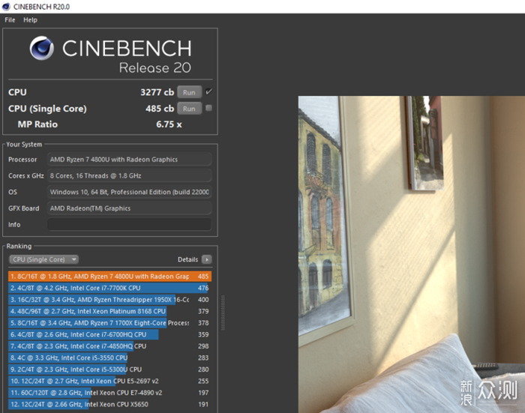This screenshot has height=413, width=525.
Task: Click the panel divider grip handle
Action: [x=223, y=313]
